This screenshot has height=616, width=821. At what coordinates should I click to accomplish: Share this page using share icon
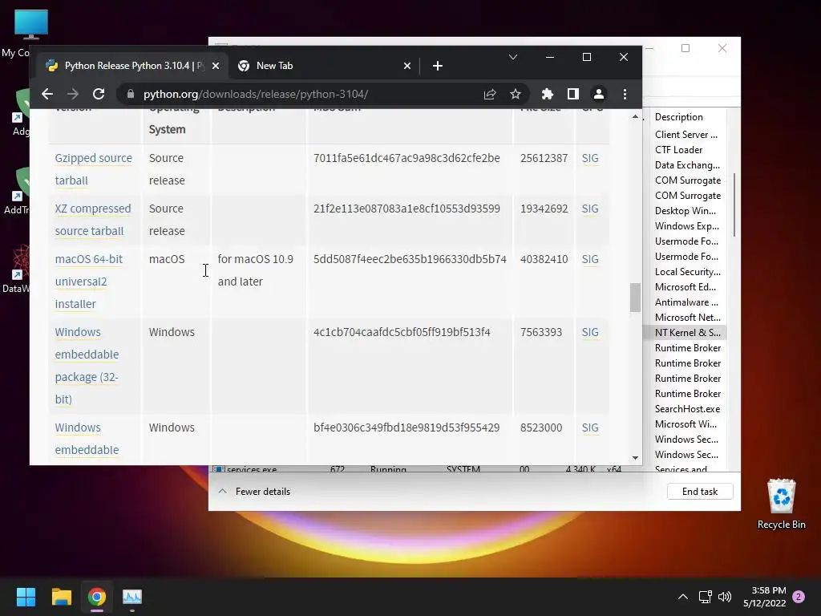[x=490, y=95]
